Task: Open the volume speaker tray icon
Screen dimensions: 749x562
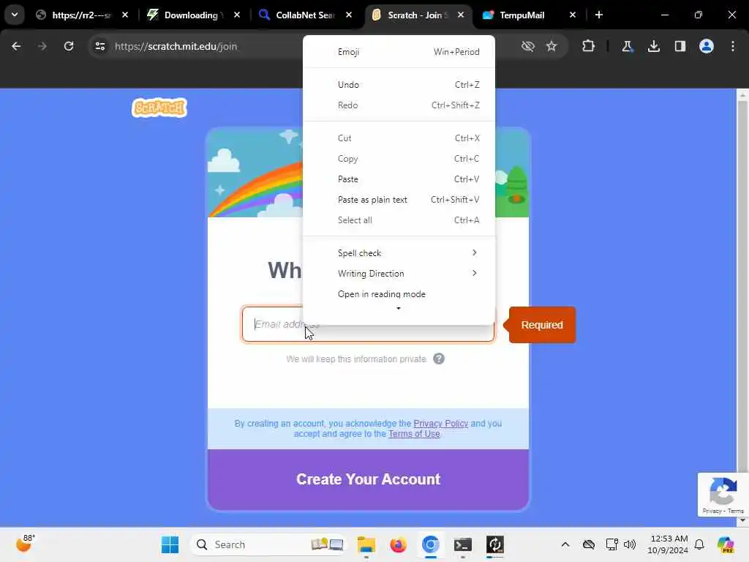Action: (x=630, y=544)
